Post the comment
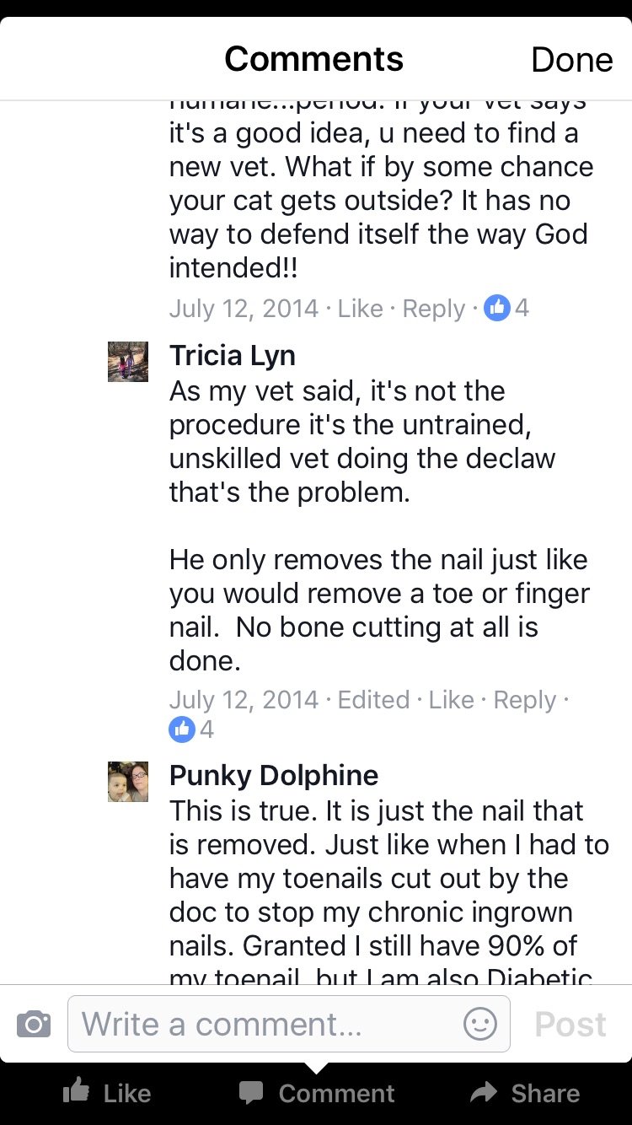The image size is (632, 1125). coord(570,1024)
